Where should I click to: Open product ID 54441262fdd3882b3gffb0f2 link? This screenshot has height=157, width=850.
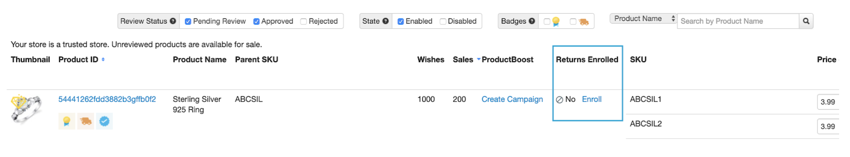coord(107,99)
